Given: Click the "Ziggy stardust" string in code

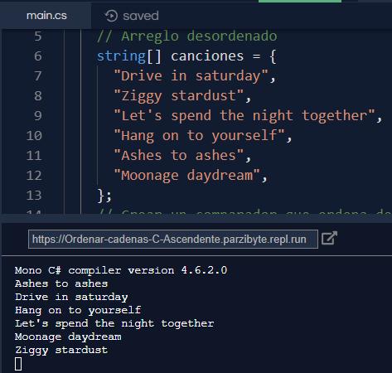Looking at the screenshot, I should [179, 96].
